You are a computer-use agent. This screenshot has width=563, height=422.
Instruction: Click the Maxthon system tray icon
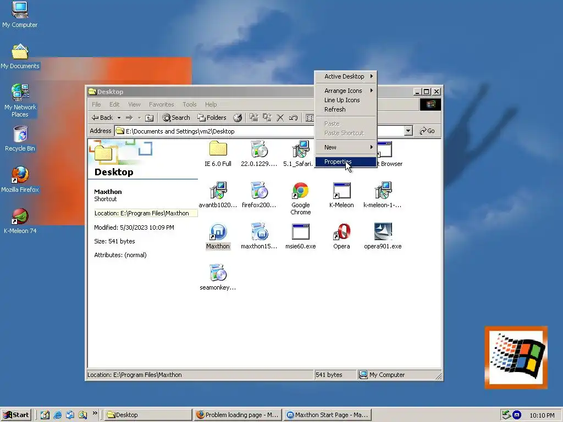click(x=517, y=415)
